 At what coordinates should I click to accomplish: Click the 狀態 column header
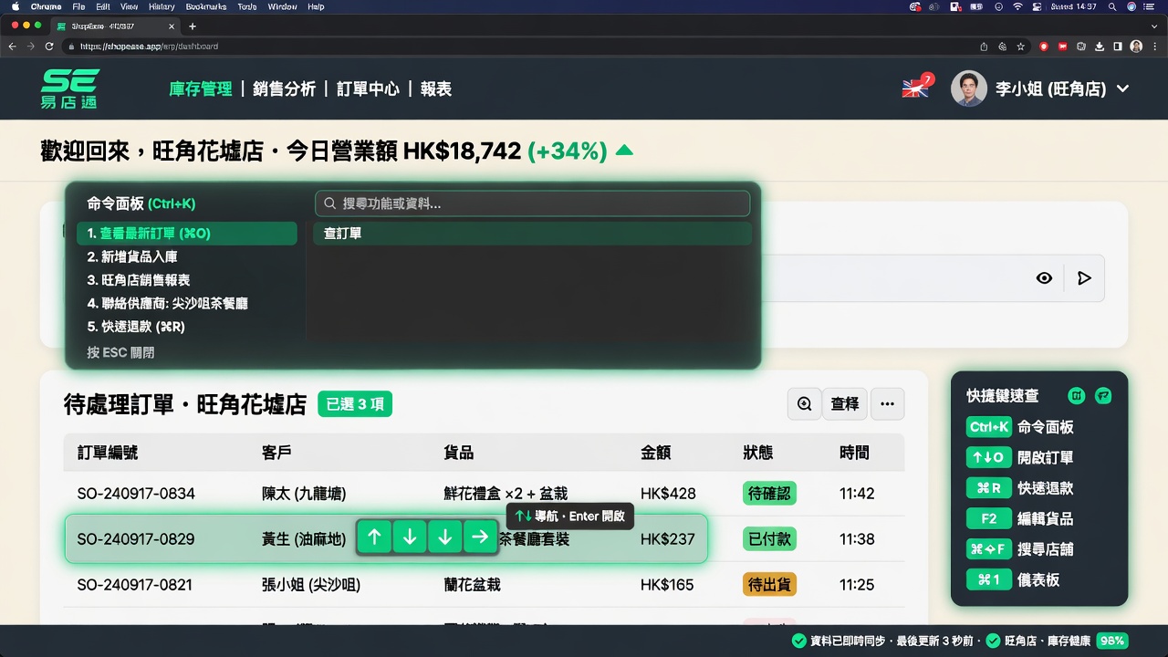pos(758,453)
